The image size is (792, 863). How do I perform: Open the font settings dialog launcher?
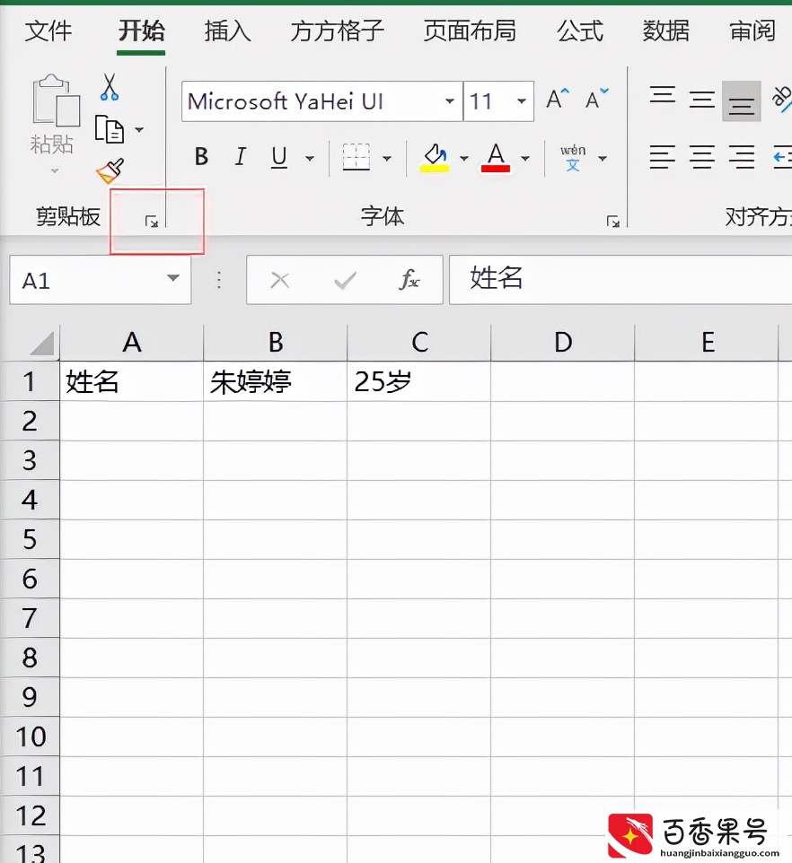[x=613, y=222]
